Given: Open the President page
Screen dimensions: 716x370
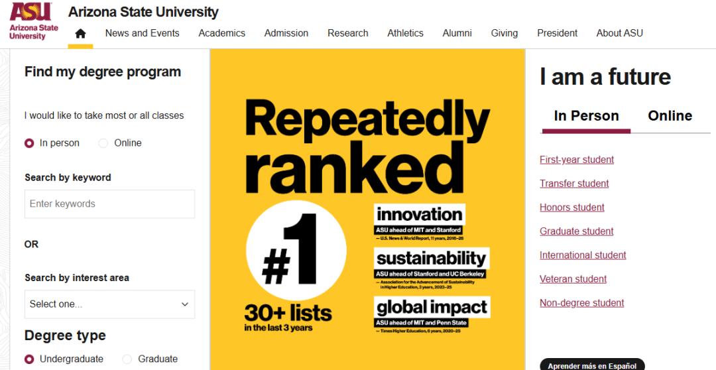Looking at the screenshot, I should [x=557, y=33].
